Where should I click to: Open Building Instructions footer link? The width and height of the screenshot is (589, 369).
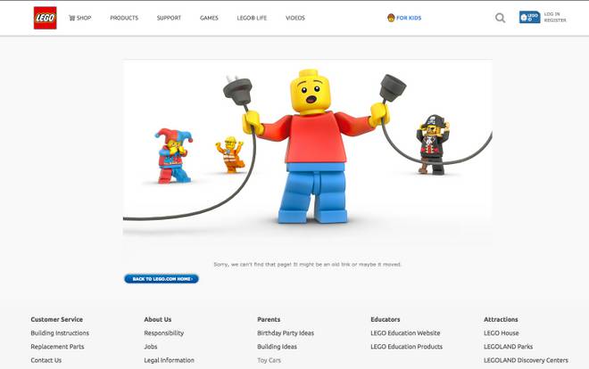(x=60, y=333)
